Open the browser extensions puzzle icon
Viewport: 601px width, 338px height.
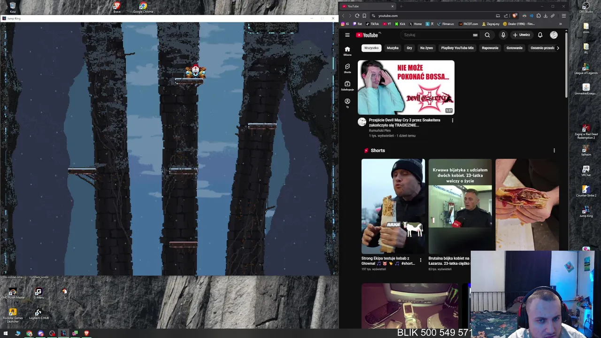coord(539,15)
